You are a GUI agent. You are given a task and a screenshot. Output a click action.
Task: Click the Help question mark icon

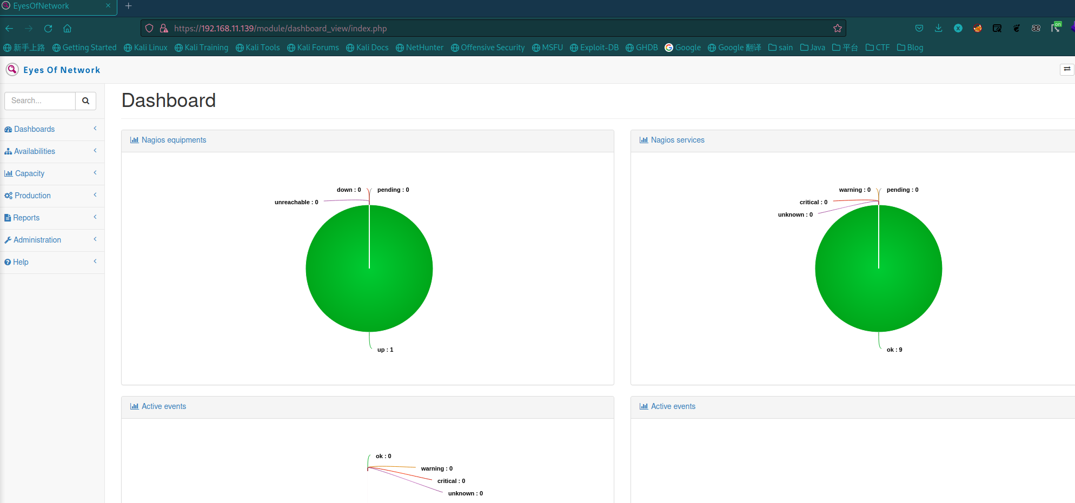click(8, 262)
